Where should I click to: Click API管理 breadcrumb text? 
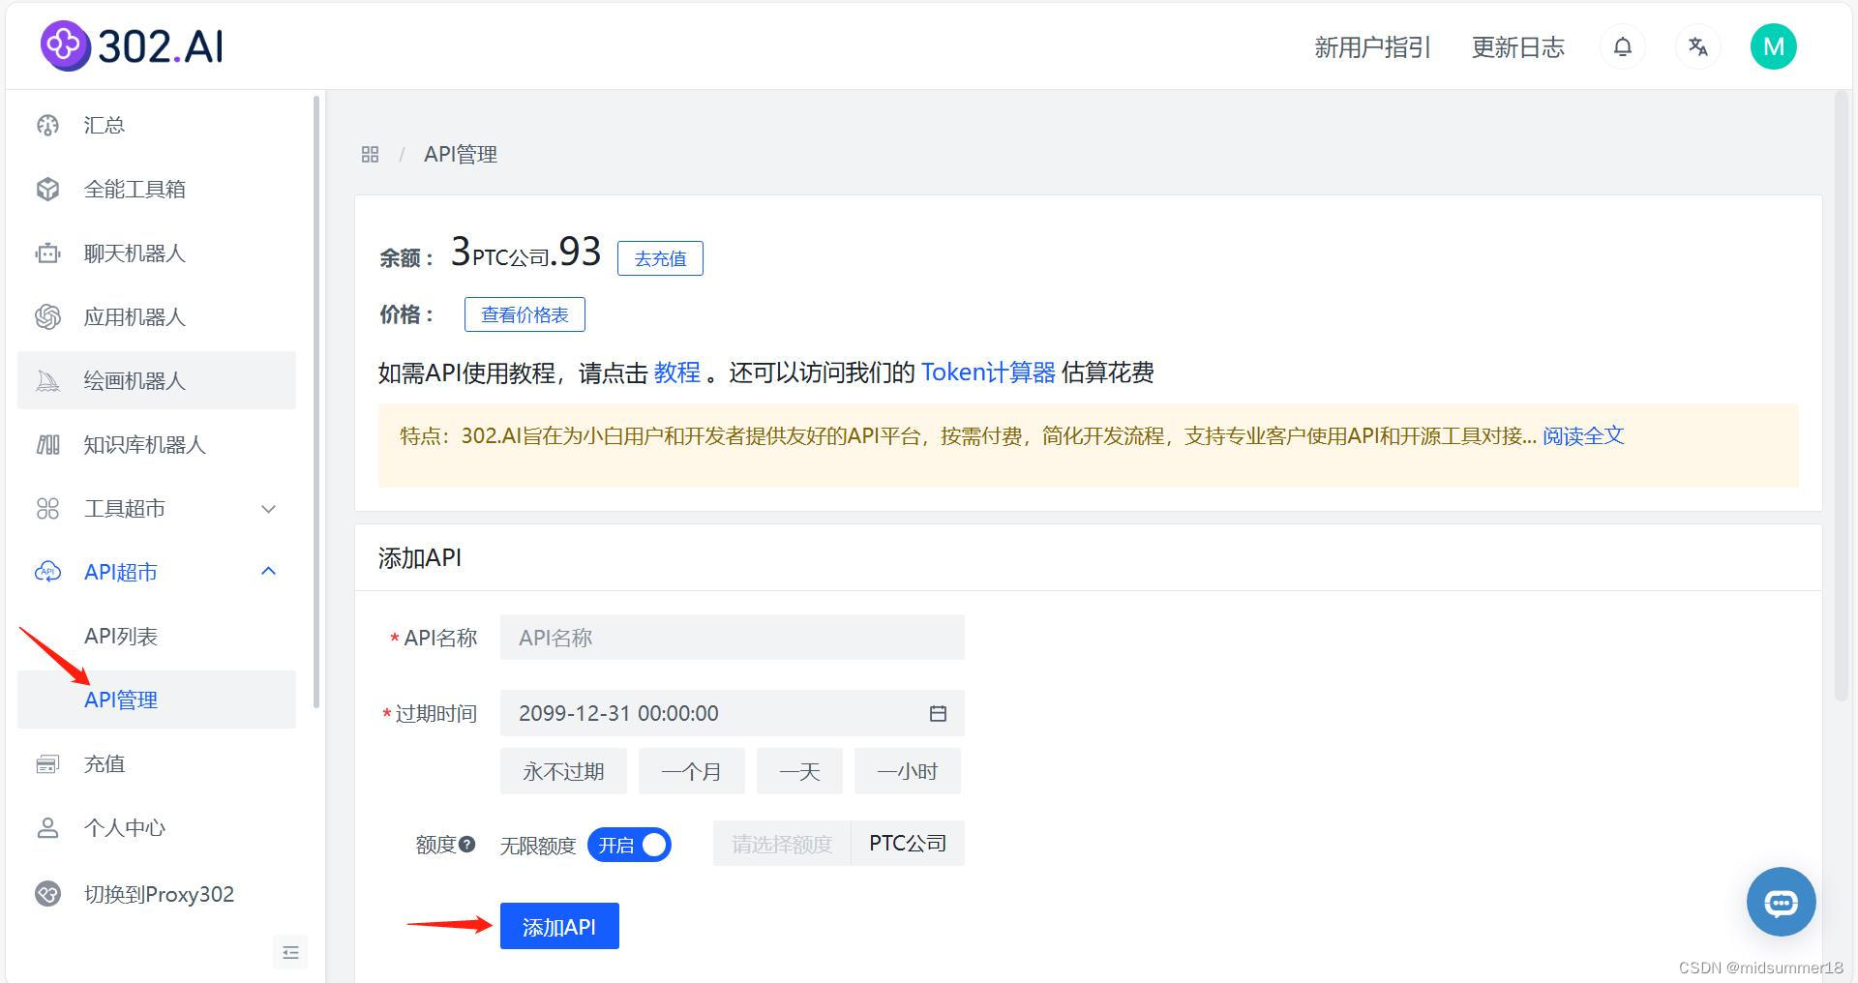tap(461, 154)
